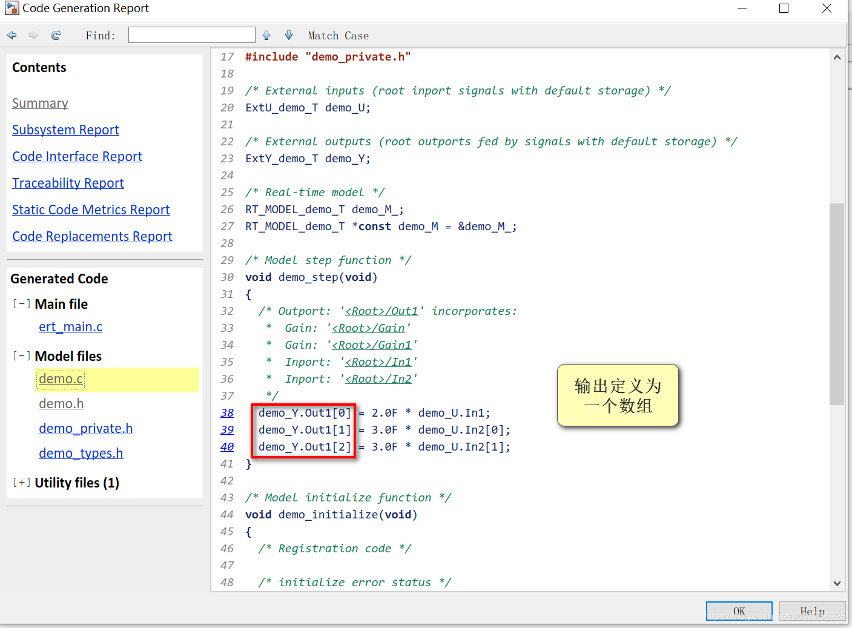Collapse the Main file section
This screenshot has height=628, width=852.
click(22, 303)
